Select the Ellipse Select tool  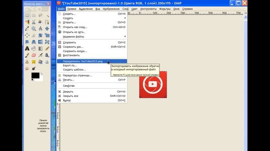tap(34, 16)
